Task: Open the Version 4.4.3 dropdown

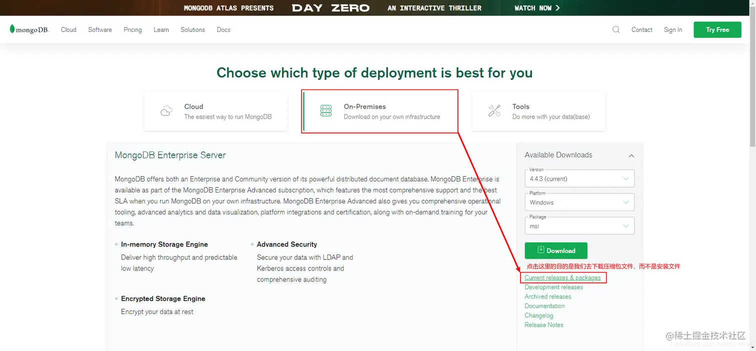Action: (579, 178)
